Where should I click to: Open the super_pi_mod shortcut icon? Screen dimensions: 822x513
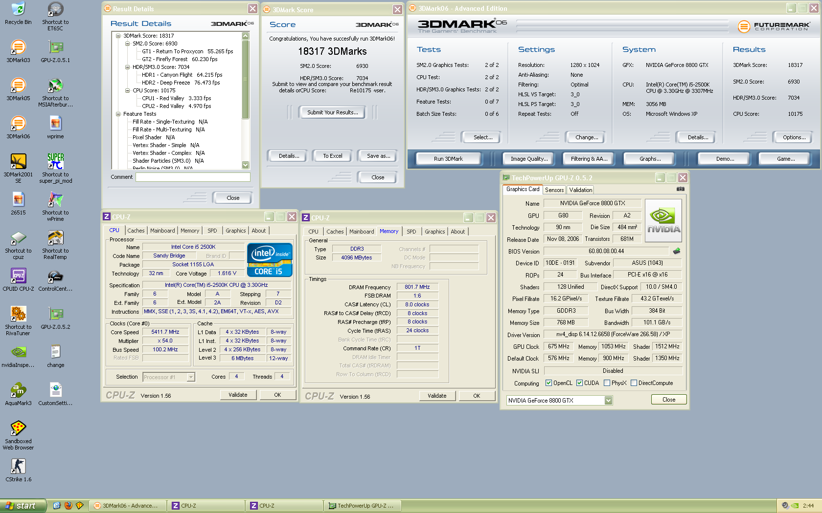(55, 169)
